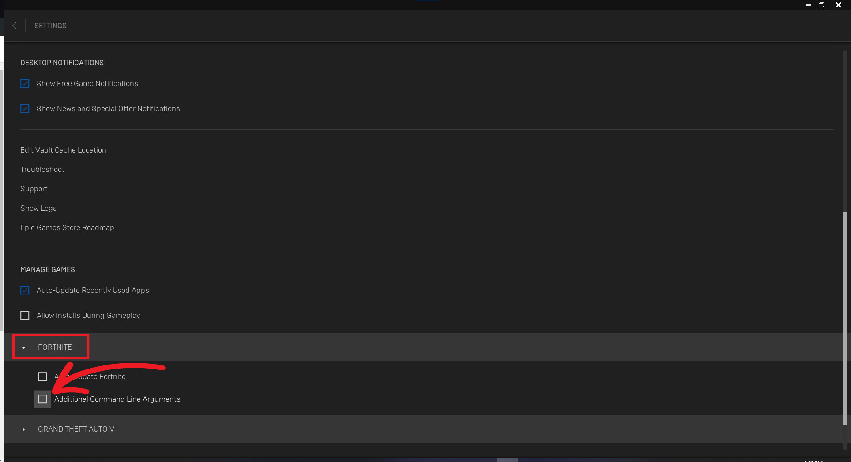Image resolution: width=851 pixels, height=462 pixels.
Task: Open Epic Games Store Roadmap
Action: [67, 227]
